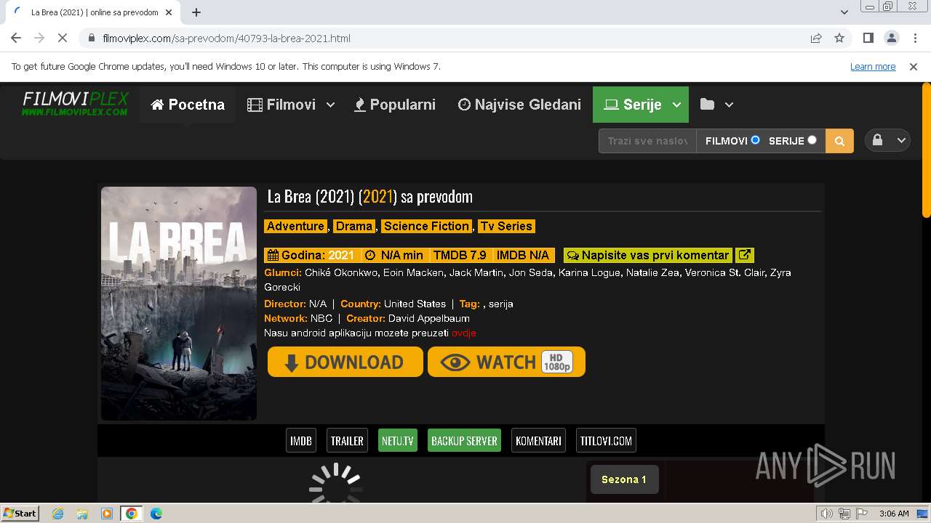Image resolution: width=931 pixels, height=523 pixels.
Task: Open Microsoft Edge from taskbar
Action: coord(156,514)
